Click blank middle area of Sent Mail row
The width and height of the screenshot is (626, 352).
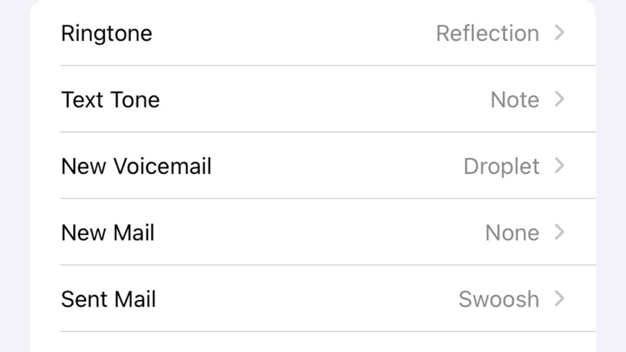click(308, 299)
